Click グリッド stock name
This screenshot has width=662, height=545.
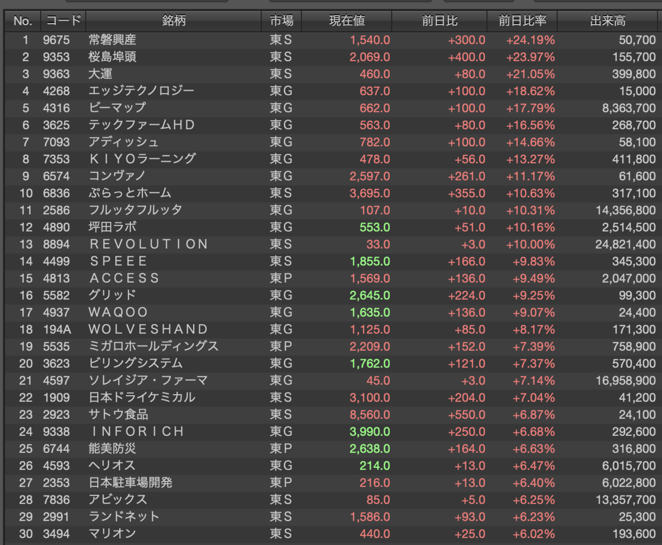click(x=112, y=295)
